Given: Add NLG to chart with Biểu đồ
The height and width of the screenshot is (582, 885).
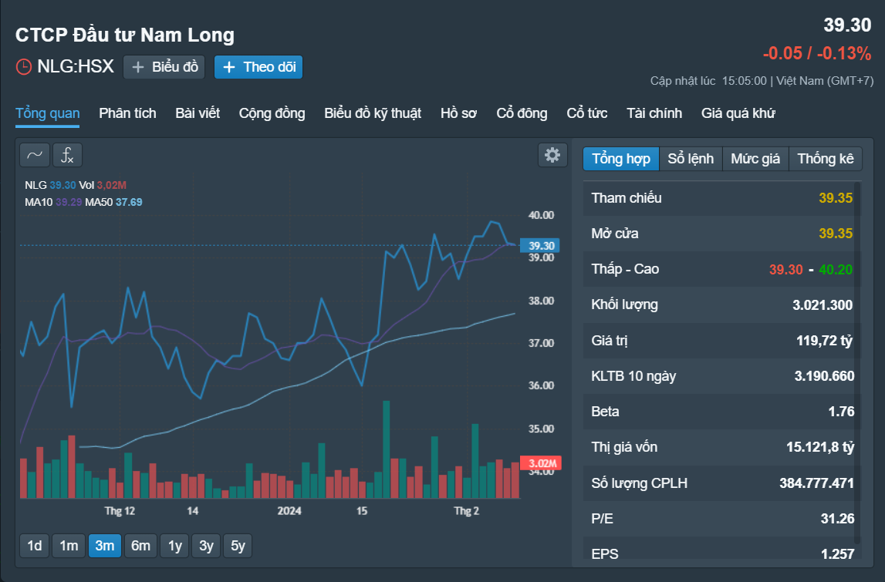Looking at the screenshot, I should tap(164, 67).
